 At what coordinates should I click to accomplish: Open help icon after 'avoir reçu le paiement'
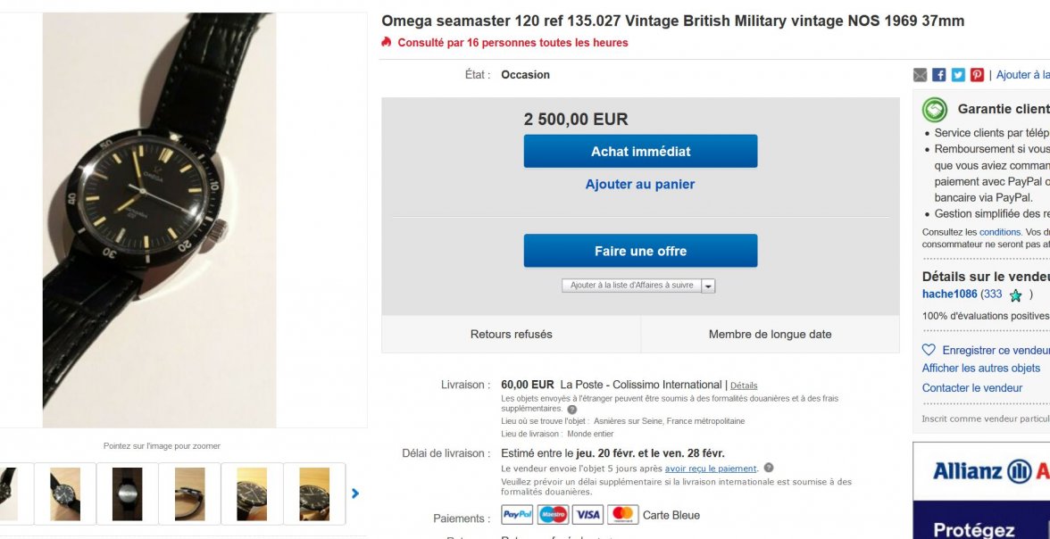pyautogui.click(x=769, y=468)
